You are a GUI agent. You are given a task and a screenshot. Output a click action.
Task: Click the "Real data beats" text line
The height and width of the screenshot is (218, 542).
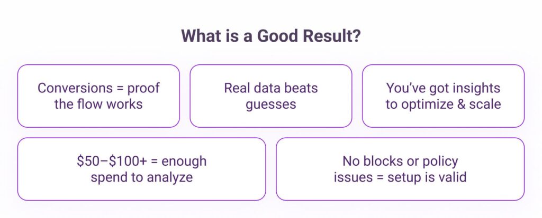(x=271, y=88)
